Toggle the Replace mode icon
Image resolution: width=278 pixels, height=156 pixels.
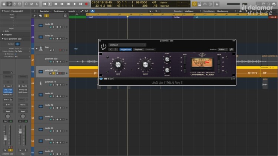[200, 4]
